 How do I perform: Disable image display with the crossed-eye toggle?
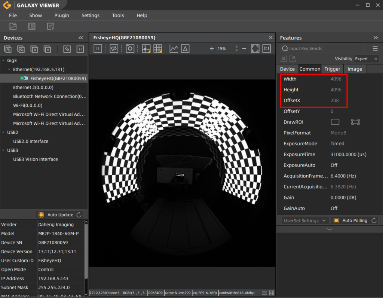[114, 48]
